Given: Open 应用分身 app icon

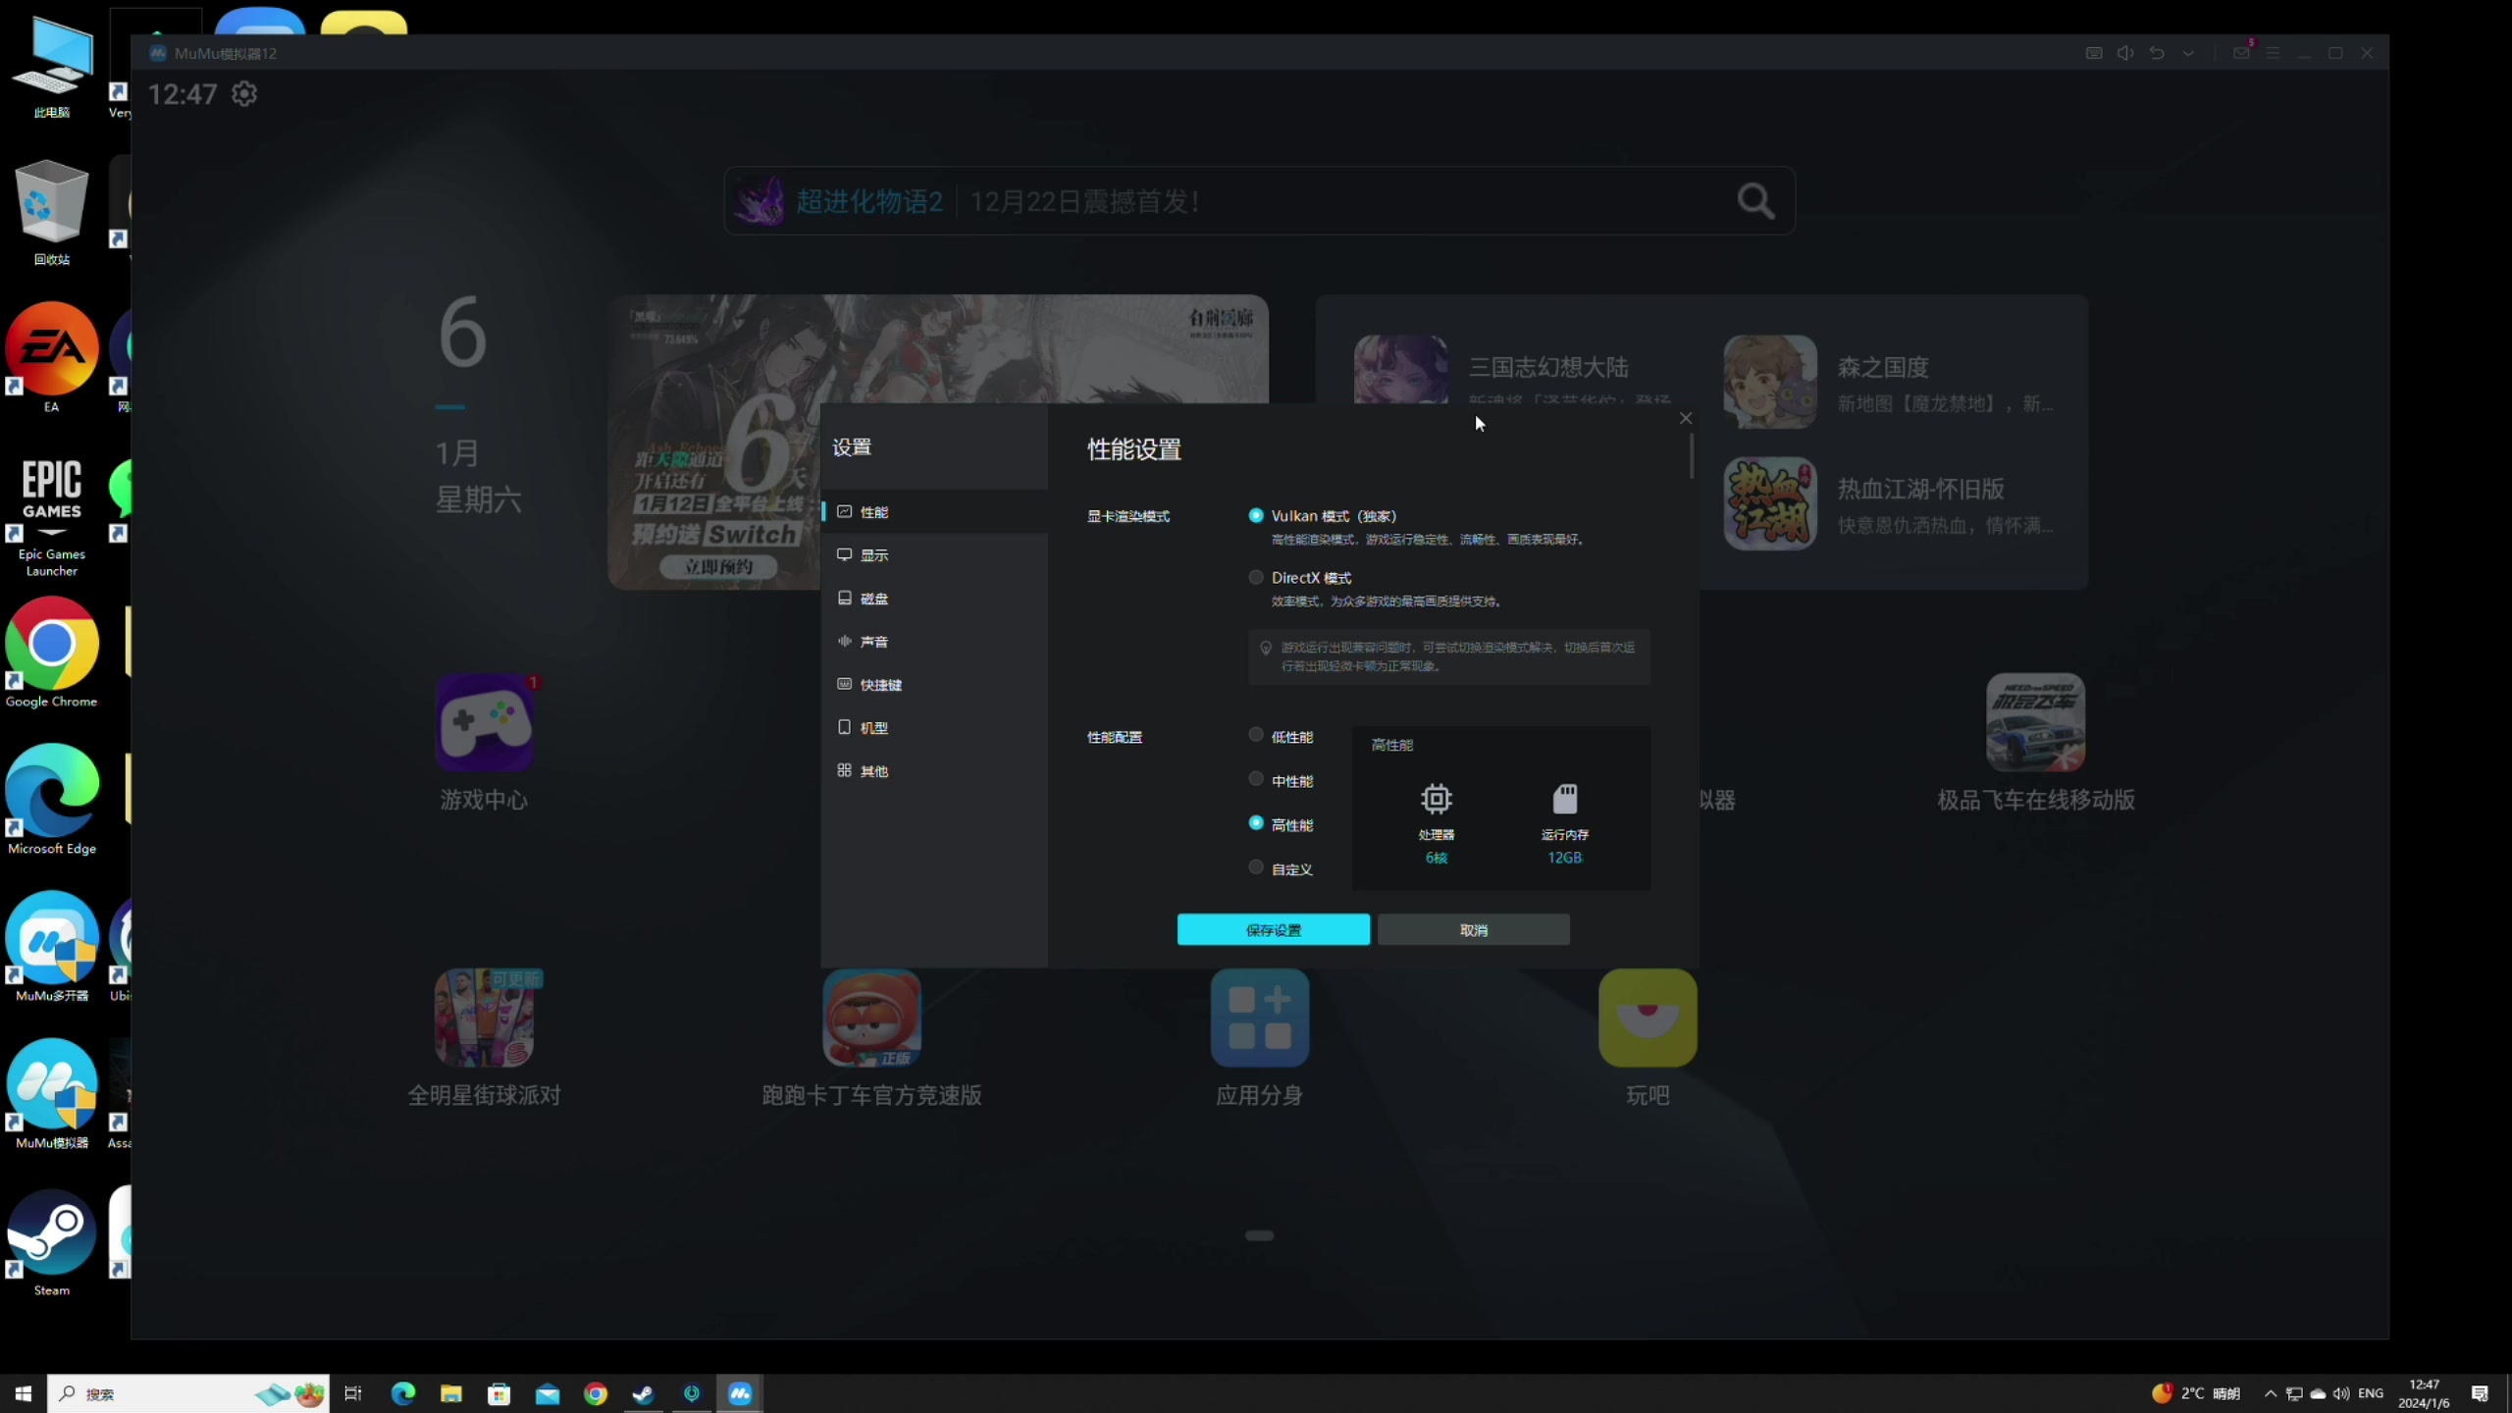Looking at the screenshot, I should (1260, 1019).
